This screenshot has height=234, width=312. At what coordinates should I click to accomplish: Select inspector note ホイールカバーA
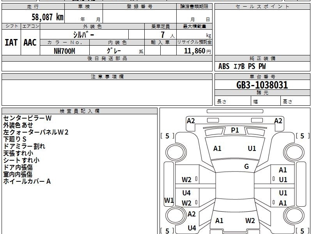click(x=27, y=181)
